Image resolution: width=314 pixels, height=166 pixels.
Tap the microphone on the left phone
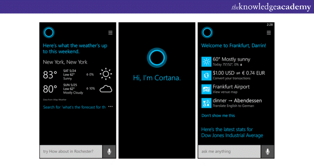[109, 151]
